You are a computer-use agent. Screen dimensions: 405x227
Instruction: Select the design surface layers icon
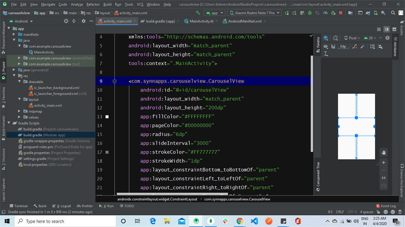(326, 38)
